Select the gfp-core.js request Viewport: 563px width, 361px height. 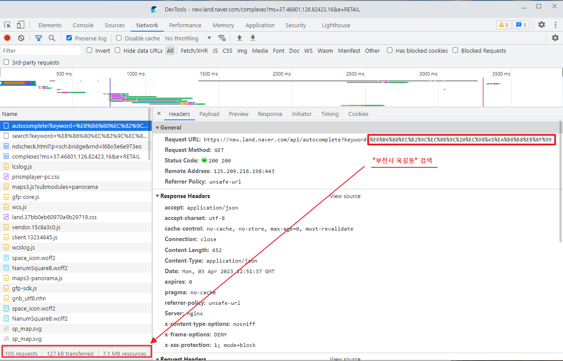76,197
